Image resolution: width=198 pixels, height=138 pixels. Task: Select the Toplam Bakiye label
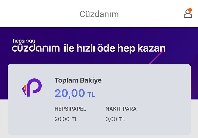[78, 80]
